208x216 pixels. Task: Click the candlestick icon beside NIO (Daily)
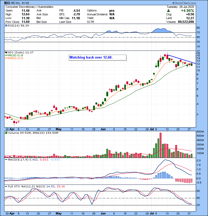click(6, 53)
